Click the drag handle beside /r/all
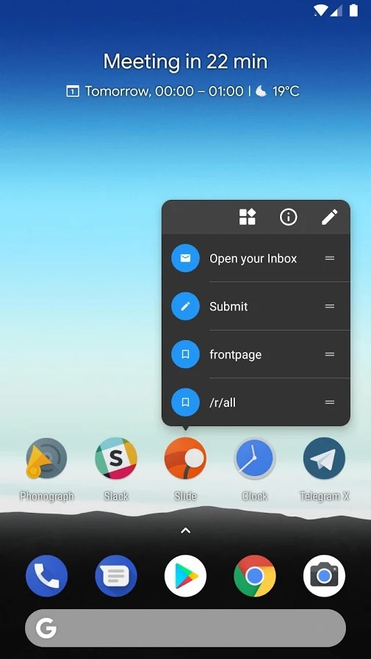The height and width of the screenshot is (659, 371). pos(330,402)
